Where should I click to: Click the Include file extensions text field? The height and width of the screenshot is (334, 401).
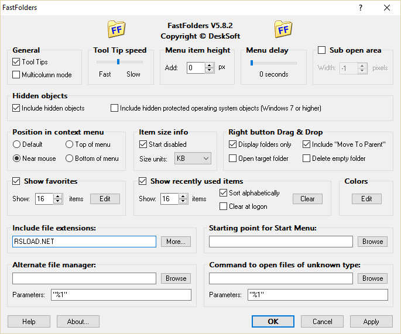click(x=84, y=242)
